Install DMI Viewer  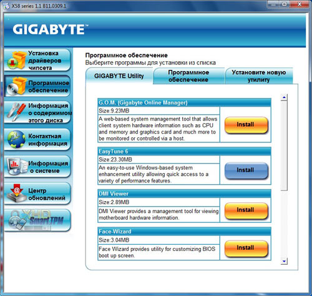click(x=246, y=210)
